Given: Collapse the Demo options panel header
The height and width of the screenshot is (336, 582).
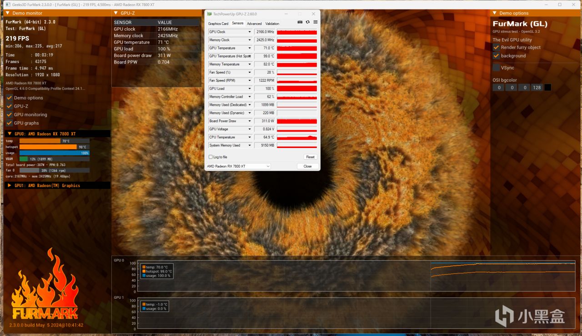Looking at the screenshot, I should coord(495,13).
